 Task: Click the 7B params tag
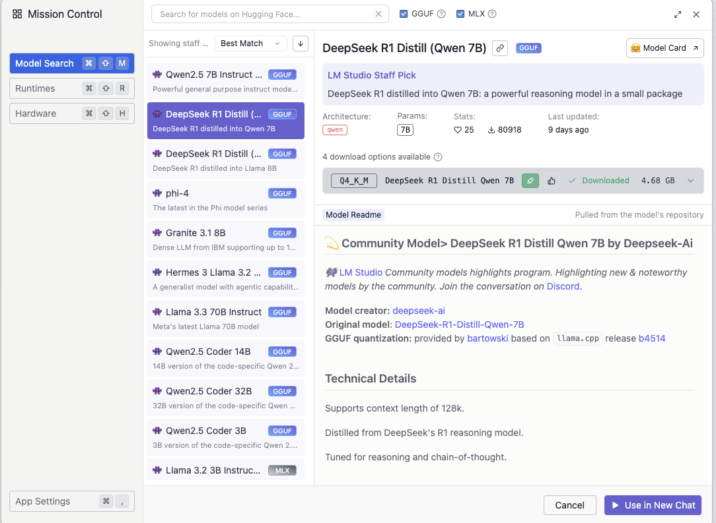click(405, 130)
